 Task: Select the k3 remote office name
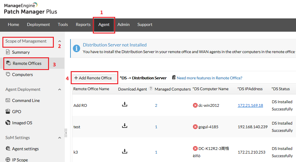tap(76, 152)
